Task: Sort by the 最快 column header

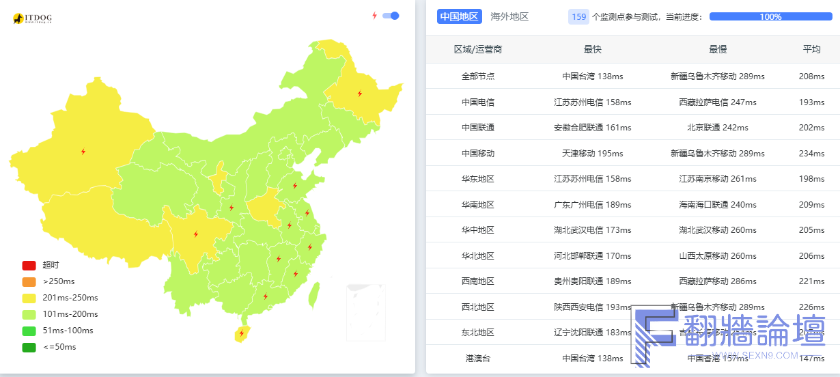Action: pos(592,49)
